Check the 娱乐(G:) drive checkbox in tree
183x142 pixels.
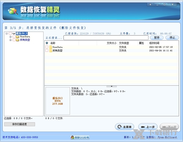(x=10, y=34)
